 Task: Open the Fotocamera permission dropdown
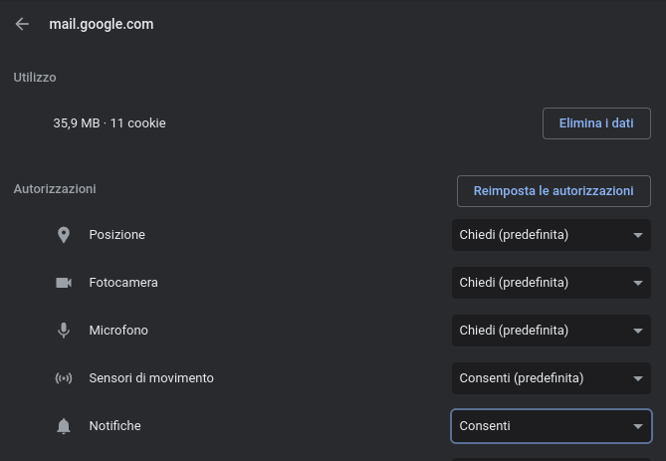coord(552,283)
